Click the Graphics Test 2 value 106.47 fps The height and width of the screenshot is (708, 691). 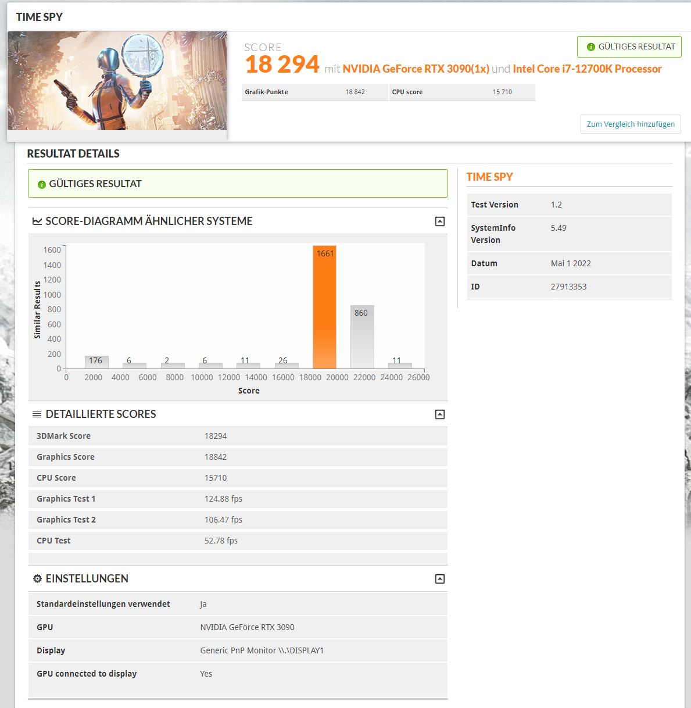coord(223,520)
